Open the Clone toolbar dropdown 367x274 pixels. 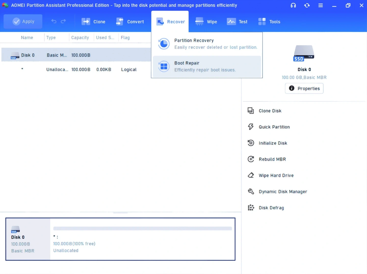coord(93,22)
